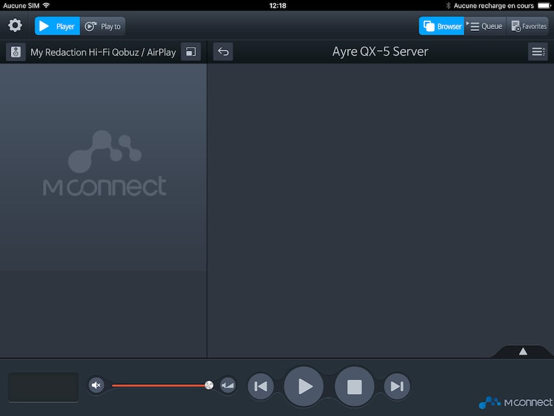The height and width of the screenshot is (416, 554).
Task: Click the volume slider knob
Action: (209, 385)
